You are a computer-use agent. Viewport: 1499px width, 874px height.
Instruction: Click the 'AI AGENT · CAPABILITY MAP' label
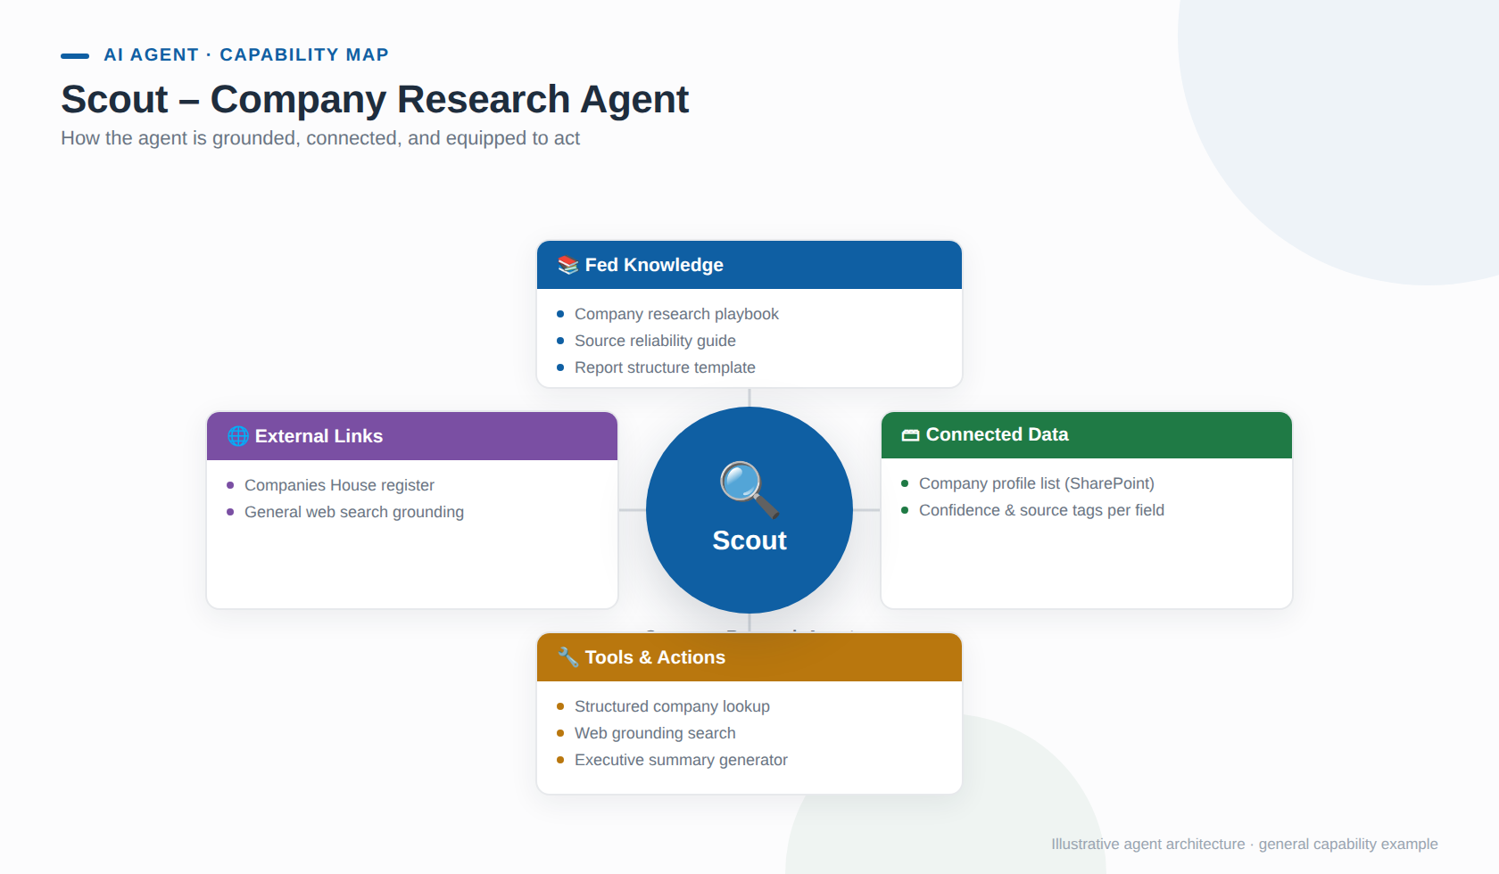click(246, 54)
